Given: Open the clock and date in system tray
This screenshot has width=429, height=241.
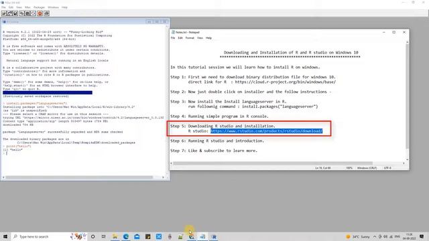Looking at the screenshot, I should coord(410,236).
